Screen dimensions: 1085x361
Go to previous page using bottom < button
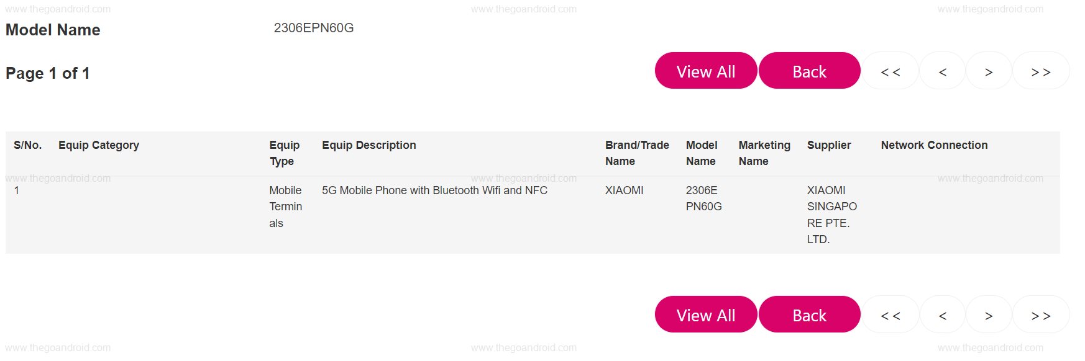tap(942, 315)
